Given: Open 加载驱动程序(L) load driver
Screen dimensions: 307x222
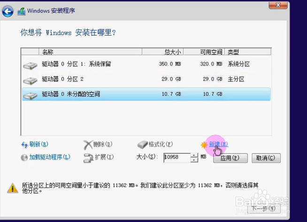Looking at the screenshot, I should point(50,157).
